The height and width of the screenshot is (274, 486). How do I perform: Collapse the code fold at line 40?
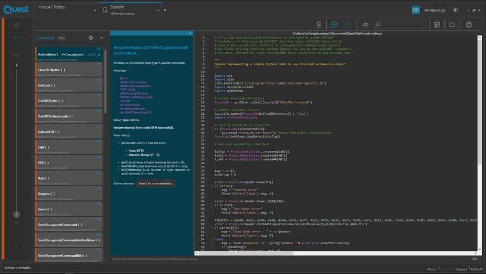211,186
